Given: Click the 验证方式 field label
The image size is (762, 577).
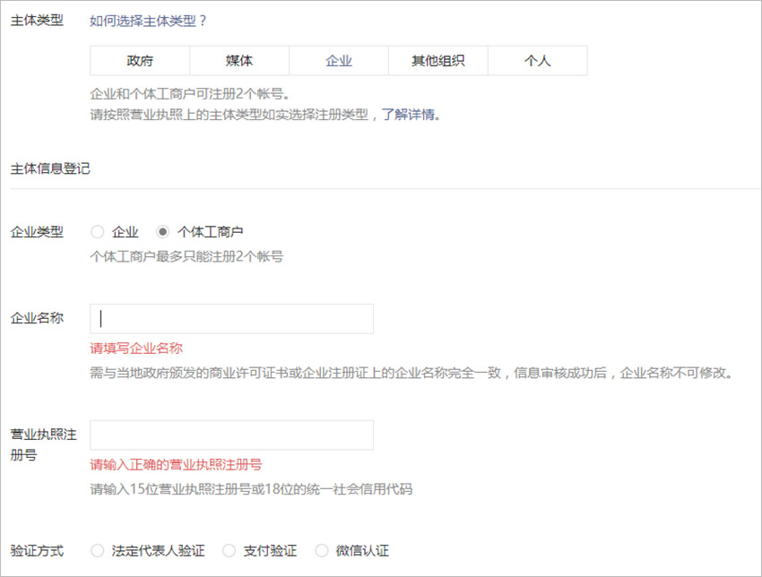Looking at the screenshot, I should click(x=37, y=551).
